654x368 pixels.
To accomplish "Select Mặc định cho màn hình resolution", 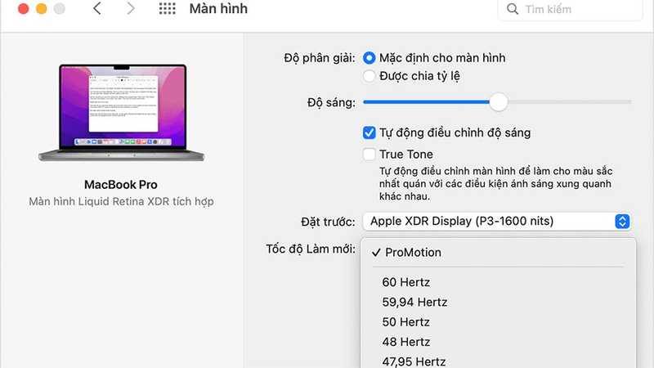I will (x=370, y=57).
